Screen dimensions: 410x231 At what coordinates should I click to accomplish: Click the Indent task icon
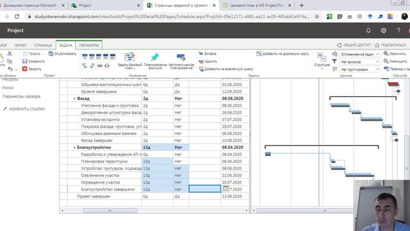pos(92,66)
